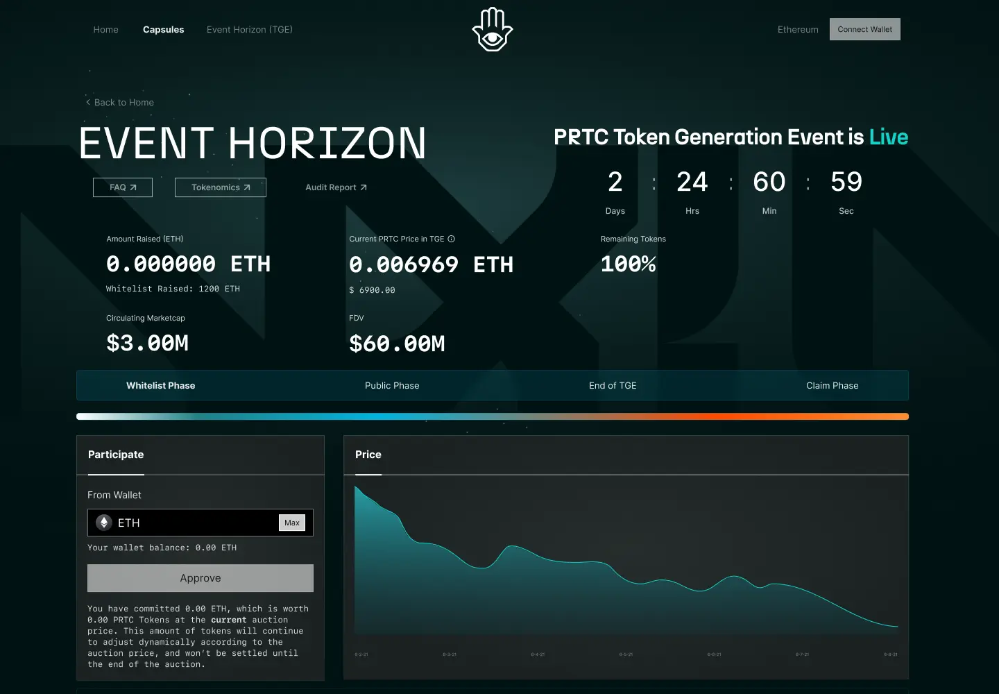Click info icon beside Current PRTC Price
This screenshot has width=999, height=694.
pyautogui.click(x=451, y=239)
